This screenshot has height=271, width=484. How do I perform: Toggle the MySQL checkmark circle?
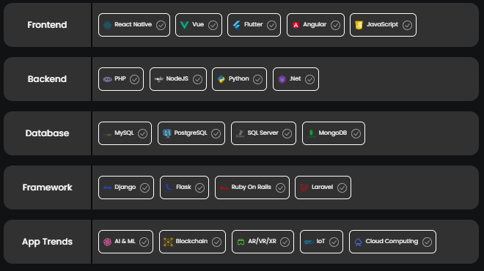tap(142, 134)
